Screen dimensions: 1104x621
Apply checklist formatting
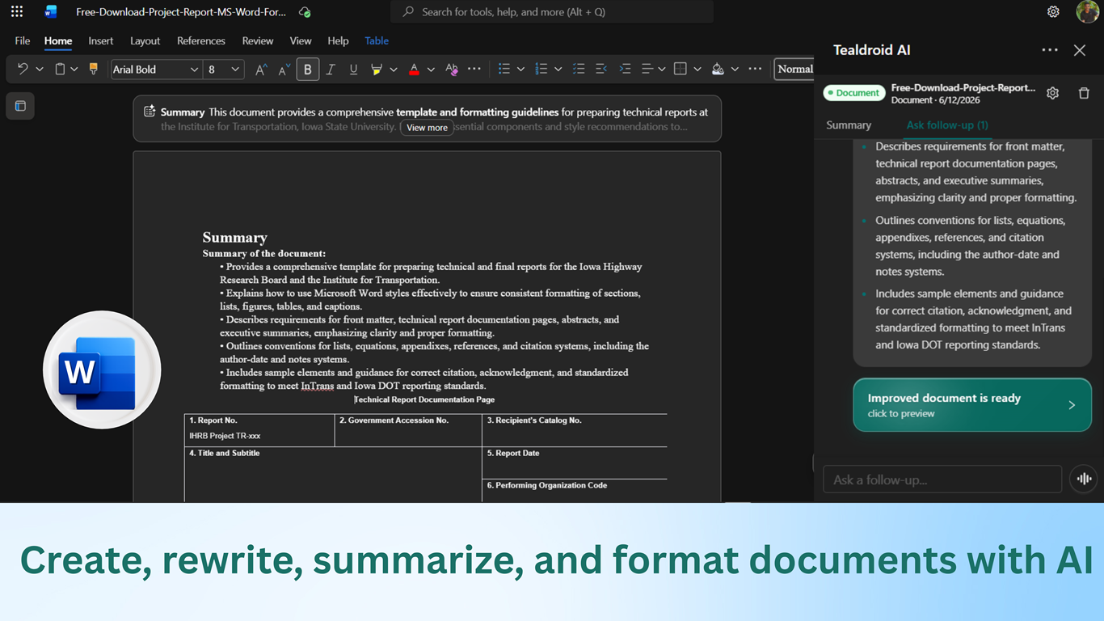coord(579,70)
